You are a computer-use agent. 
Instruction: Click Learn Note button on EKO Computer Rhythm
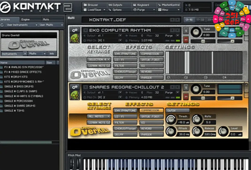point(99,66)
